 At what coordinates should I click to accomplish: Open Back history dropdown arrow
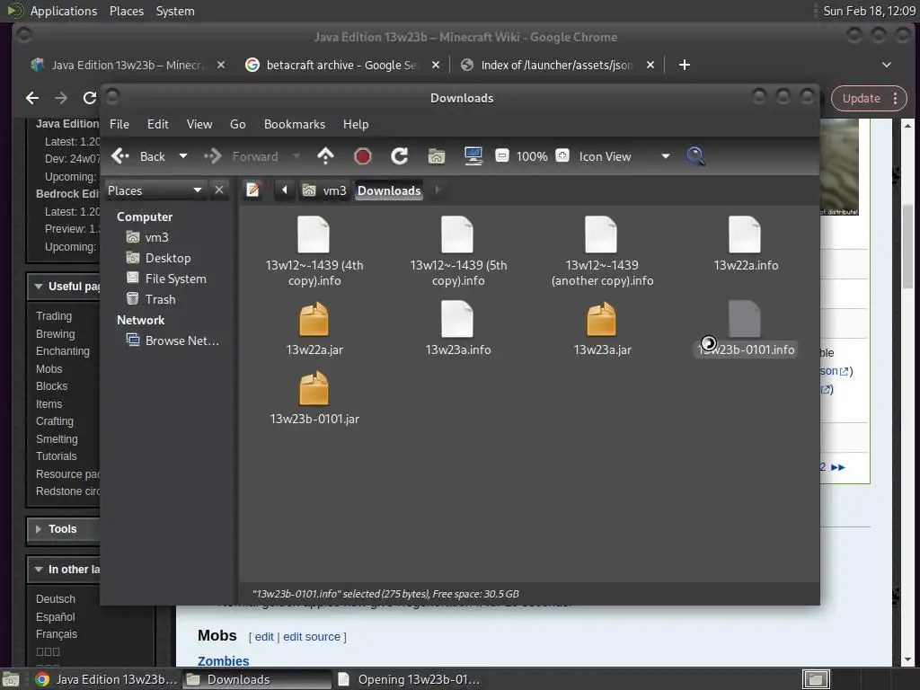(183, 156)
